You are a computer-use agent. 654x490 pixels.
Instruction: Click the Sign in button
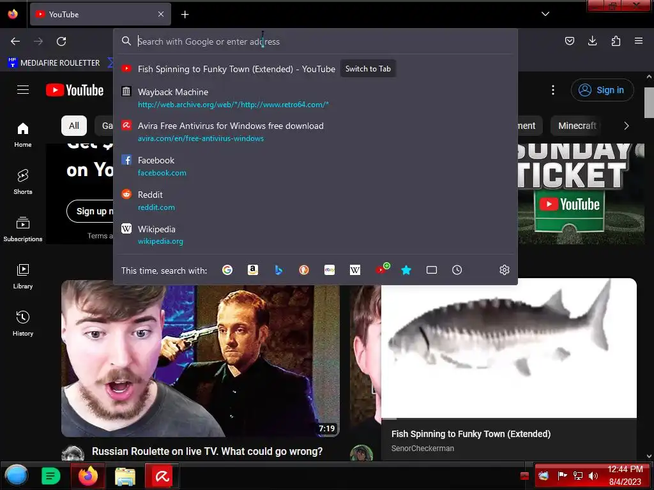tap(602, 90)
